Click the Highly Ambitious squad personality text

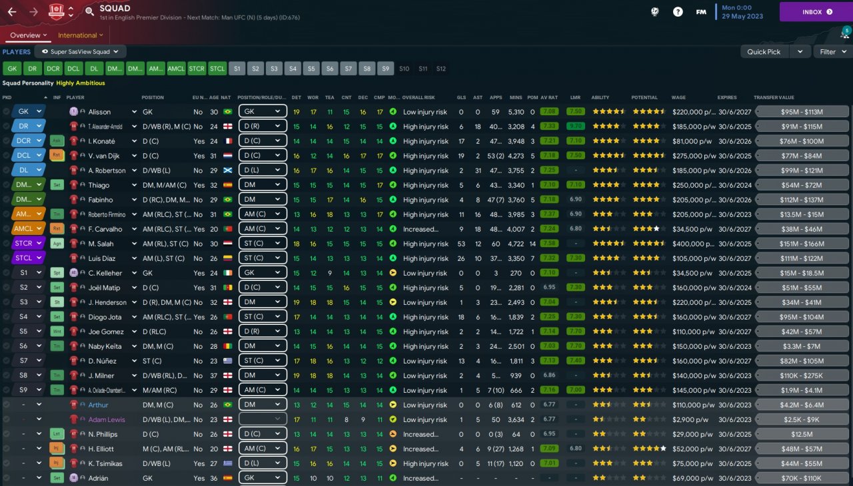[81, 83]
